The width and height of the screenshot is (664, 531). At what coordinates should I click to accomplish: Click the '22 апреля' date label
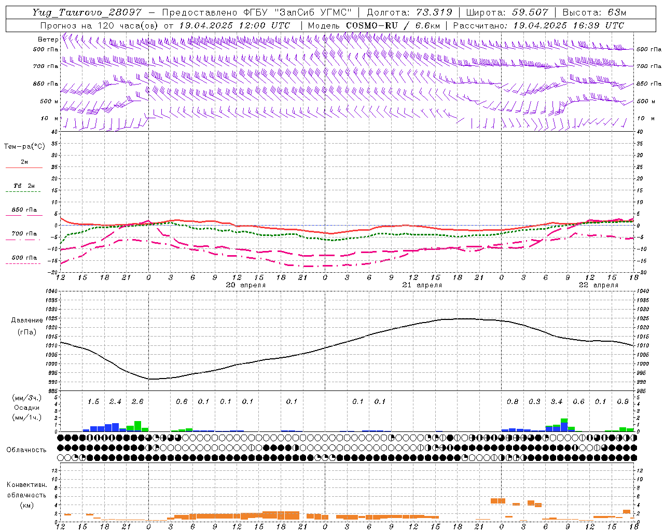click(x=598, y=285)
